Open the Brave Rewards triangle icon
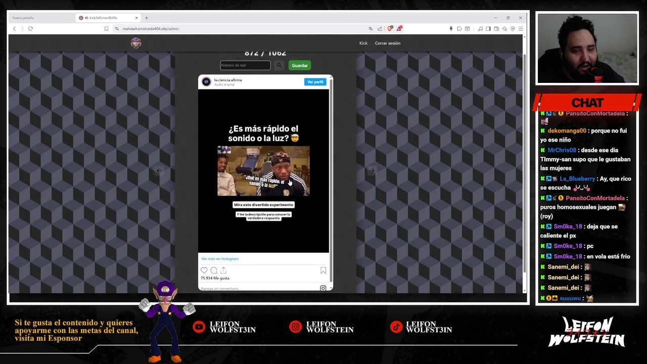The height and width of the screenshot is (364, 647). pos(399,29)
